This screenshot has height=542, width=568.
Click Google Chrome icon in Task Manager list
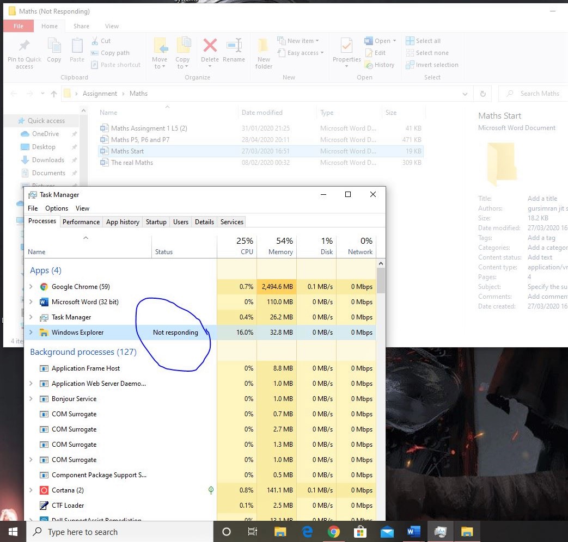[x=44, y=287]
